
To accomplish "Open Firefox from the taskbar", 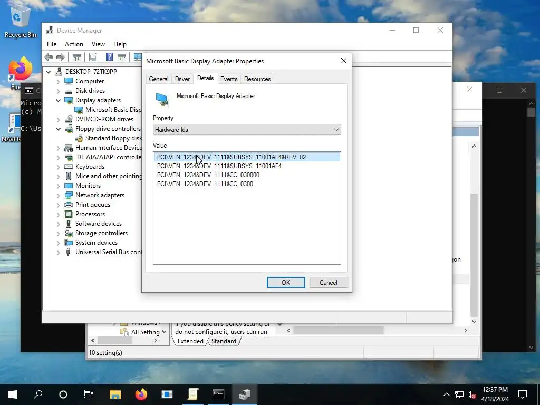I will click(141, 394).
